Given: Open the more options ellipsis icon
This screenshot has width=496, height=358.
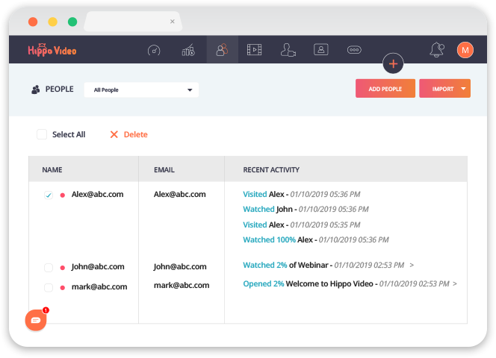Looking at the screenshot, I should coord(355,50).
